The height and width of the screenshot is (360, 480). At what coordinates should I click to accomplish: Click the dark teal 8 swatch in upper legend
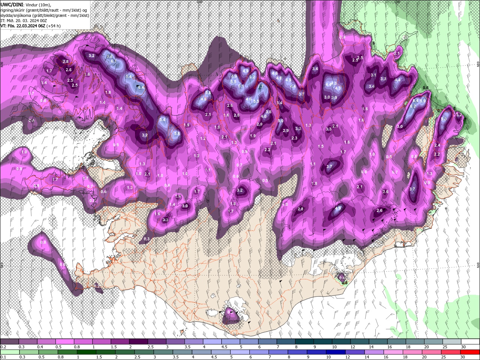304,342
